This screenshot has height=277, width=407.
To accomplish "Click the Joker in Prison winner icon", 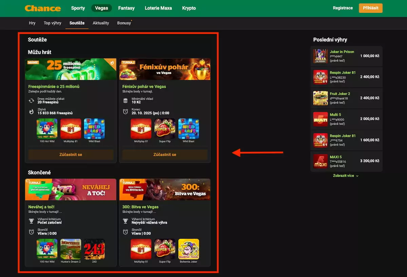I will click(320, 56).
